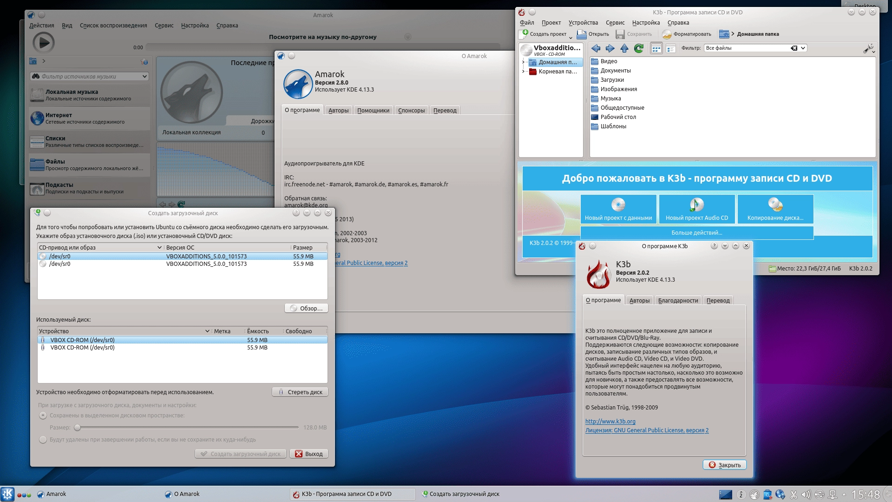Switch to Перевод tab in About K3b

point(718,301)
